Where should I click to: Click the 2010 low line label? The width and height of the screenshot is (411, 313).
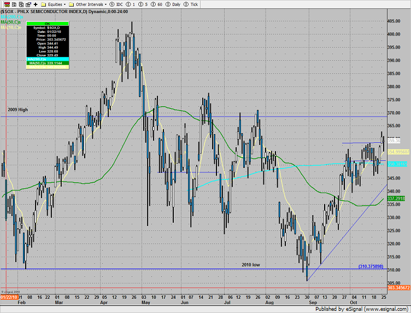coord(251,265)
